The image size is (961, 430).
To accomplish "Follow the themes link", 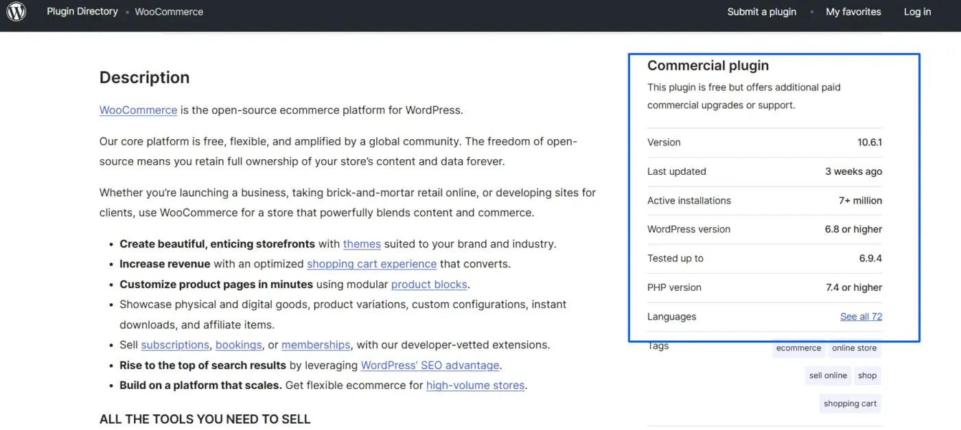I will tap(362, 243).
